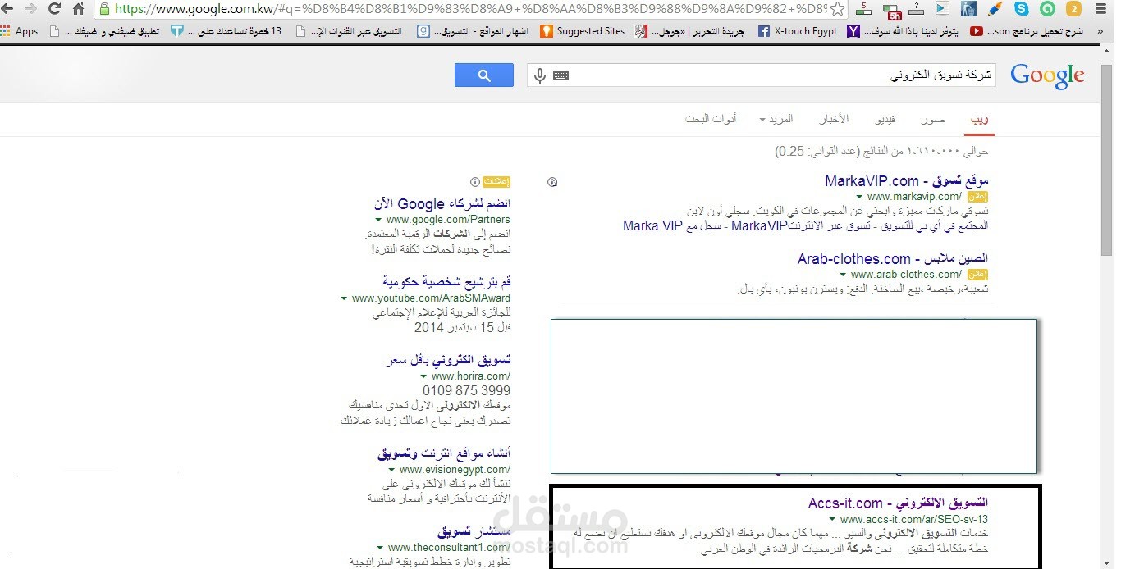
Task: Open the Accs-it.com search result title
Action: click(x=898, y=503)
